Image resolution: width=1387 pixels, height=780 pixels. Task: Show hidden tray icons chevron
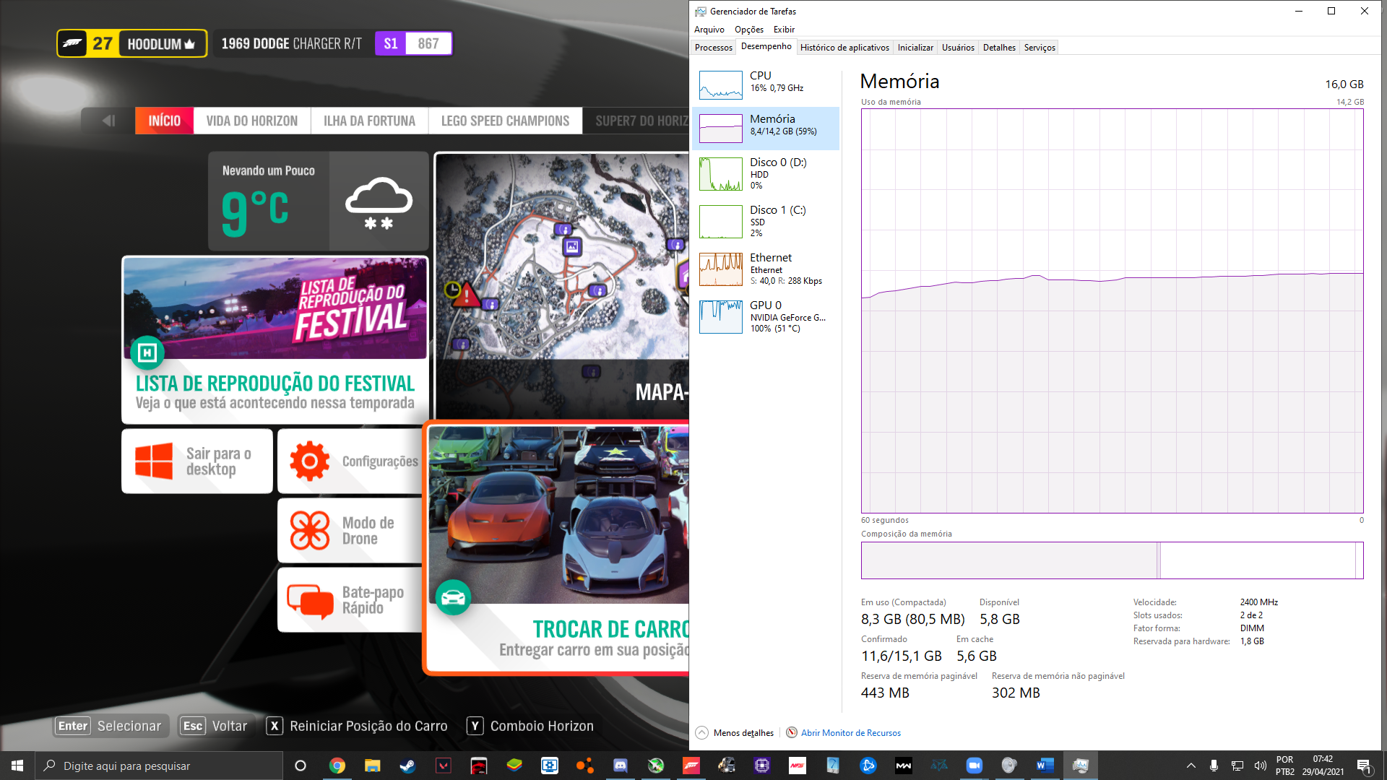[1191, 766]
